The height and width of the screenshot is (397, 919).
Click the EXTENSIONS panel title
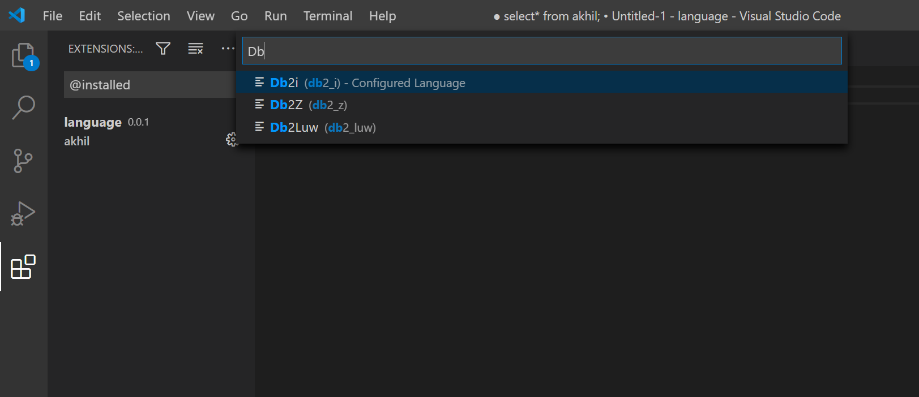(105, 49)
